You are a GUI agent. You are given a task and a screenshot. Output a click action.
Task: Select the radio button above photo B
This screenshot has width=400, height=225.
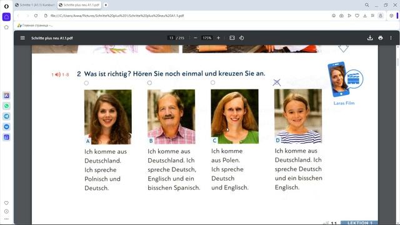(149, 83)
